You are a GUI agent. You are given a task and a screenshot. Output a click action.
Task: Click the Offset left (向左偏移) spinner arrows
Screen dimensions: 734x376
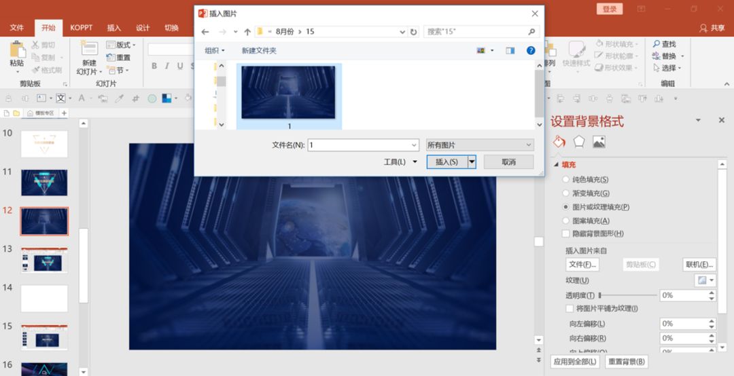click(x=712, y=324)
